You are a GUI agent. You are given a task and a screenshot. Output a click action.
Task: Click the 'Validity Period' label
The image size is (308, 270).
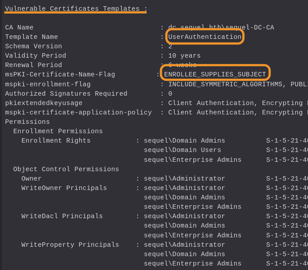coord(36,55)
